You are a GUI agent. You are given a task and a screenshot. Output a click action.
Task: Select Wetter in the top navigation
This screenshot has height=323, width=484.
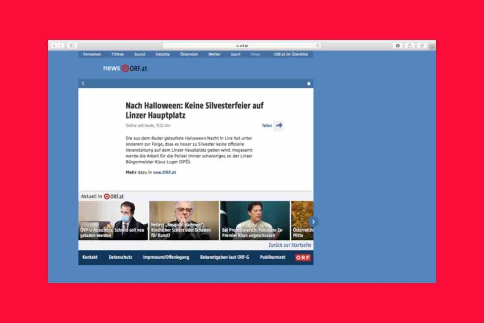214,54
